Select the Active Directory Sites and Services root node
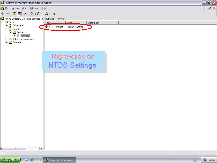This screenshot has height=163, width=217. point(24,19)
